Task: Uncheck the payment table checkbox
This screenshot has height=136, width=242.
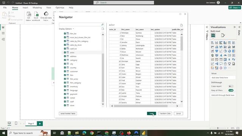Action: 65,94
